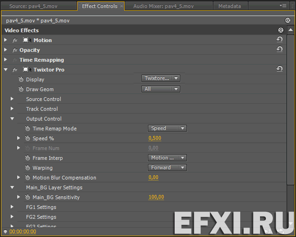The image size is (296, 237).
Task: Toggle animation stopwatch for Display
Action: (x=21, y=79)
